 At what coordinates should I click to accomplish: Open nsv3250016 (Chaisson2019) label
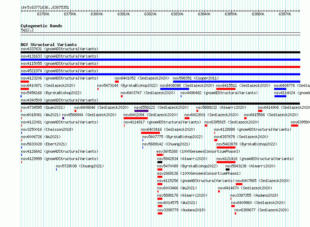47,129
